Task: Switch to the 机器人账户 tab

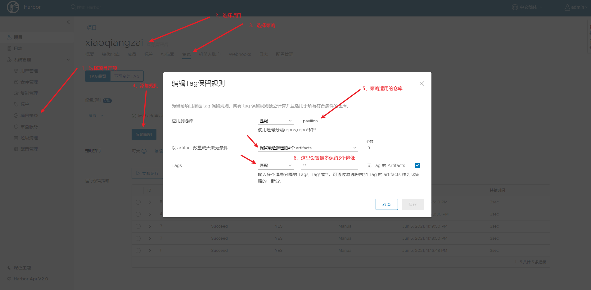Action: pyautogui.click(x=210, y=54)
